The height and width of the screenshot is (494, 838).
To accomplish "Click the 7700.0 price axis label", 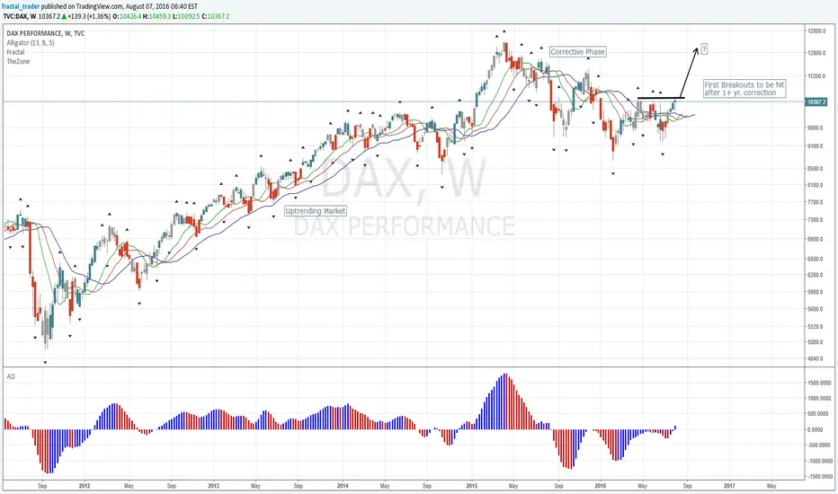I will point(816,202).
